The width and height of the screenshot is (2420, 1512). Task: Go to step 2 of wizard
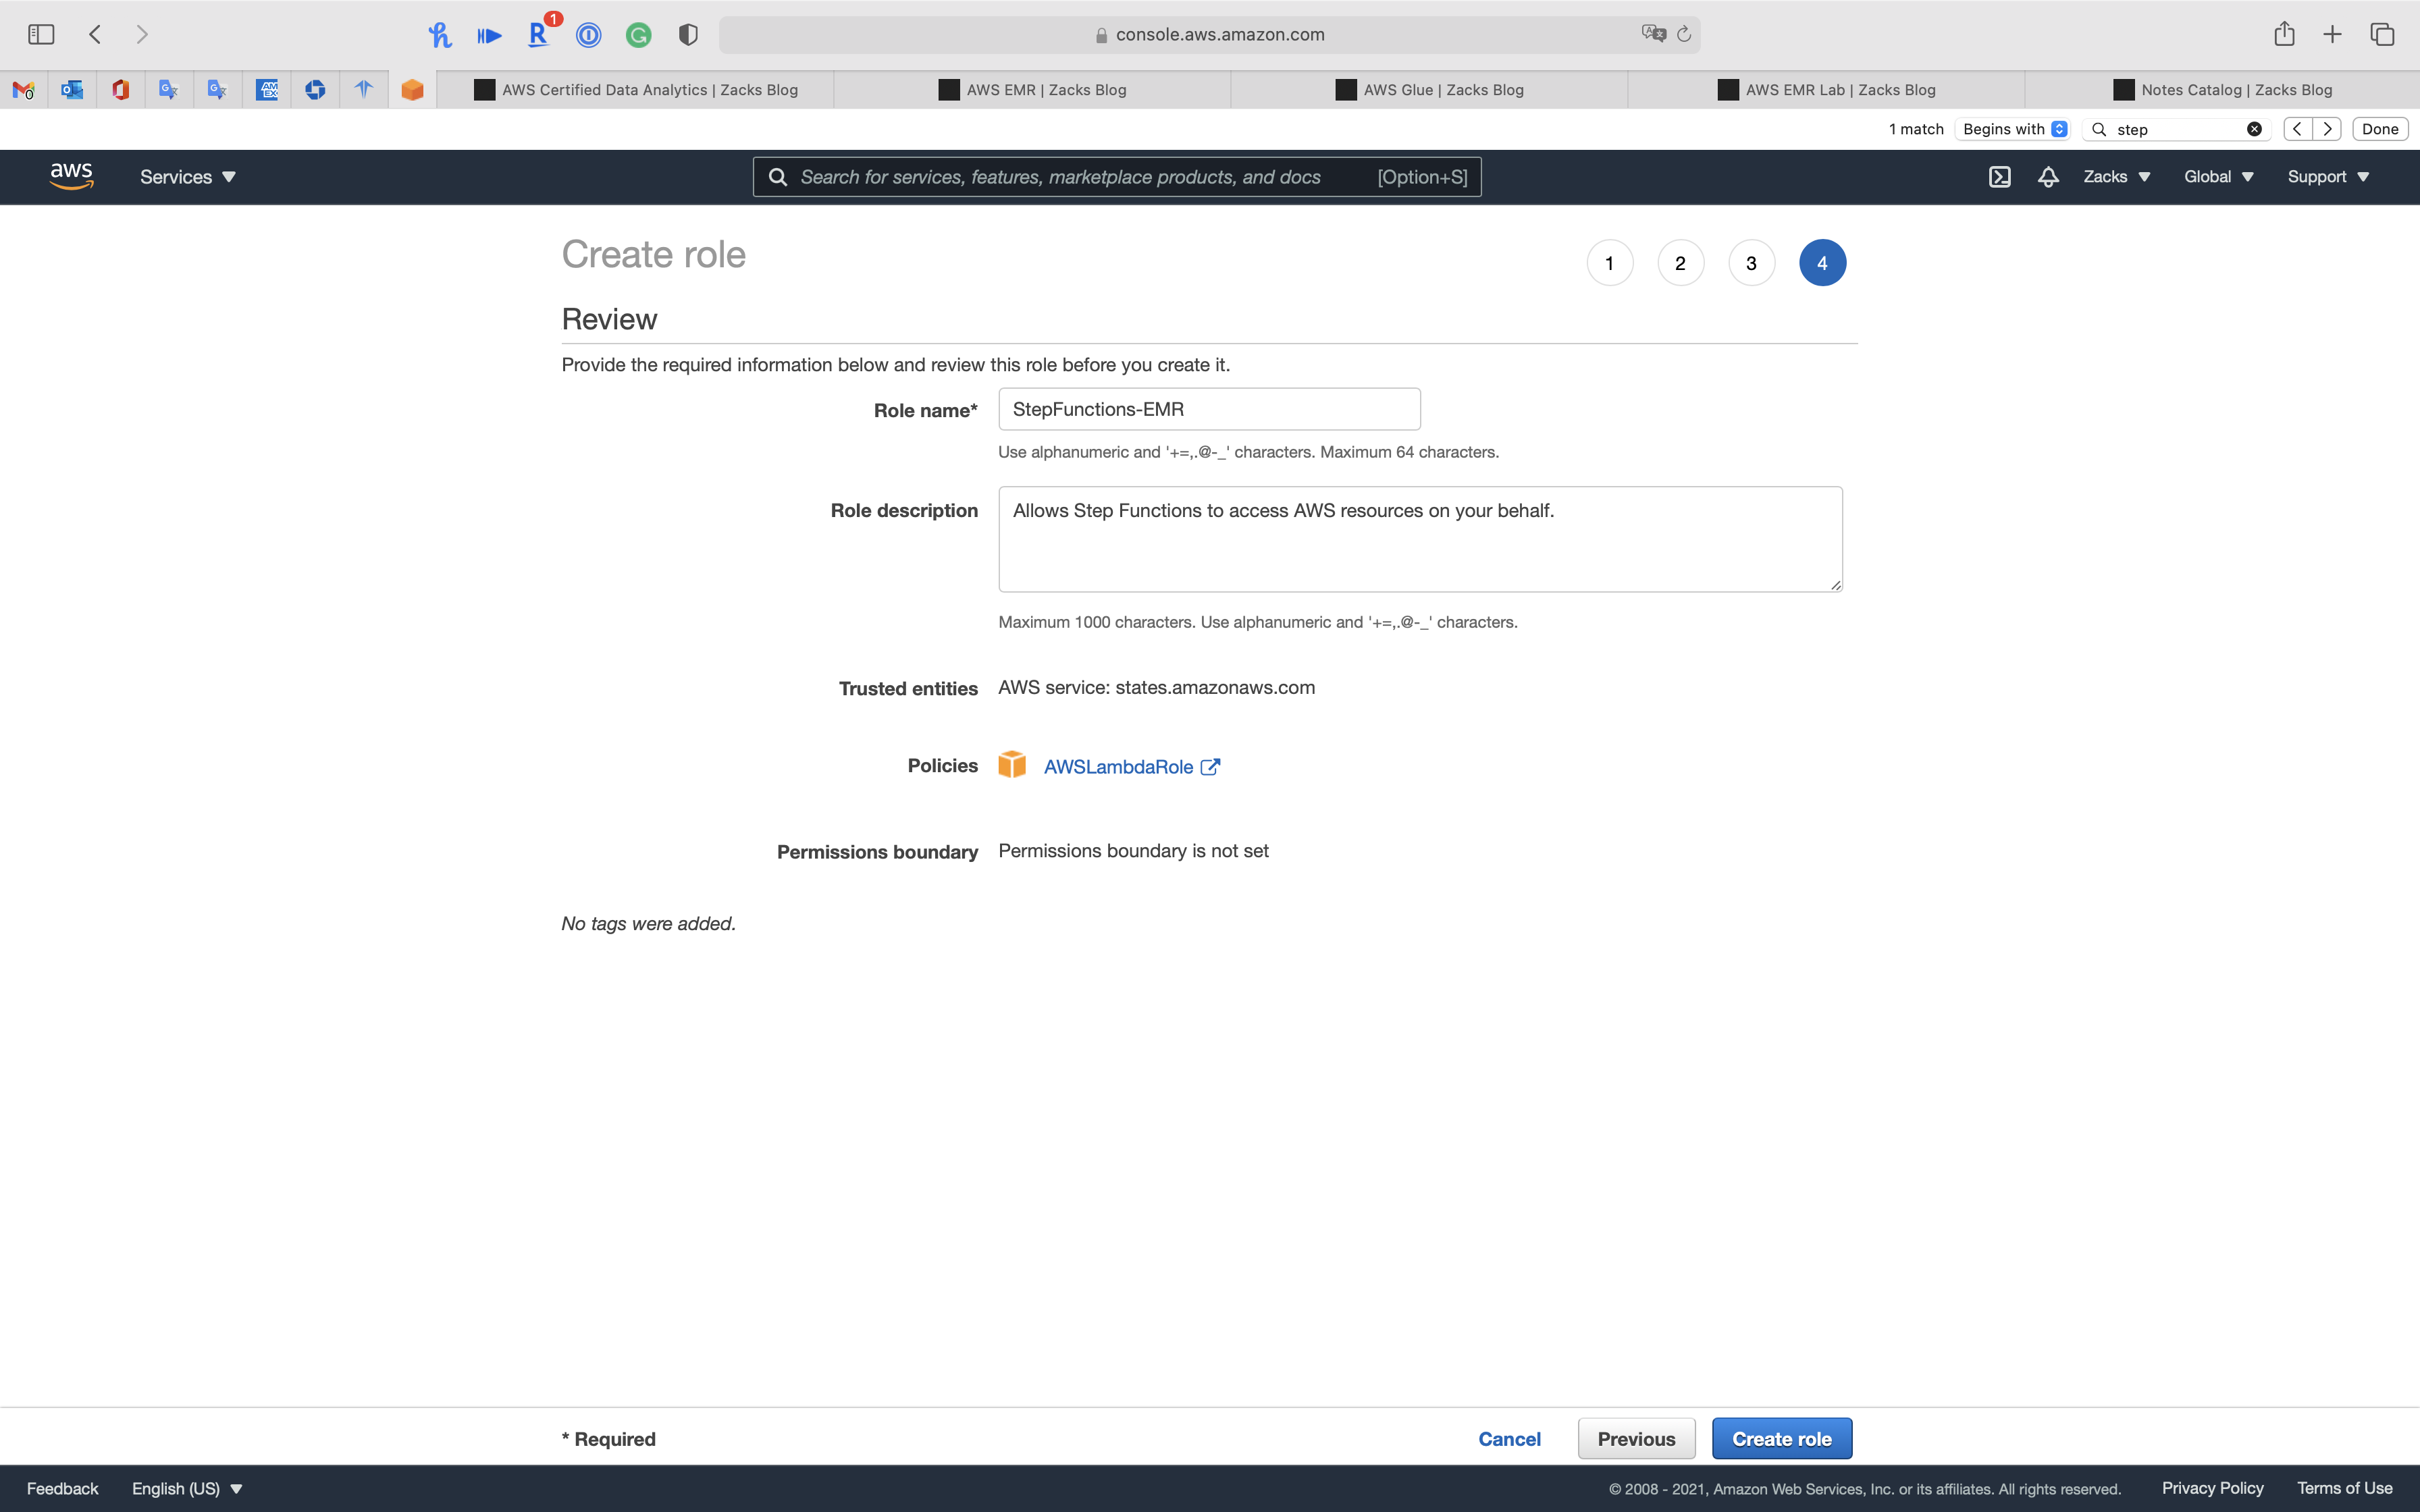tap(1680, 263)
